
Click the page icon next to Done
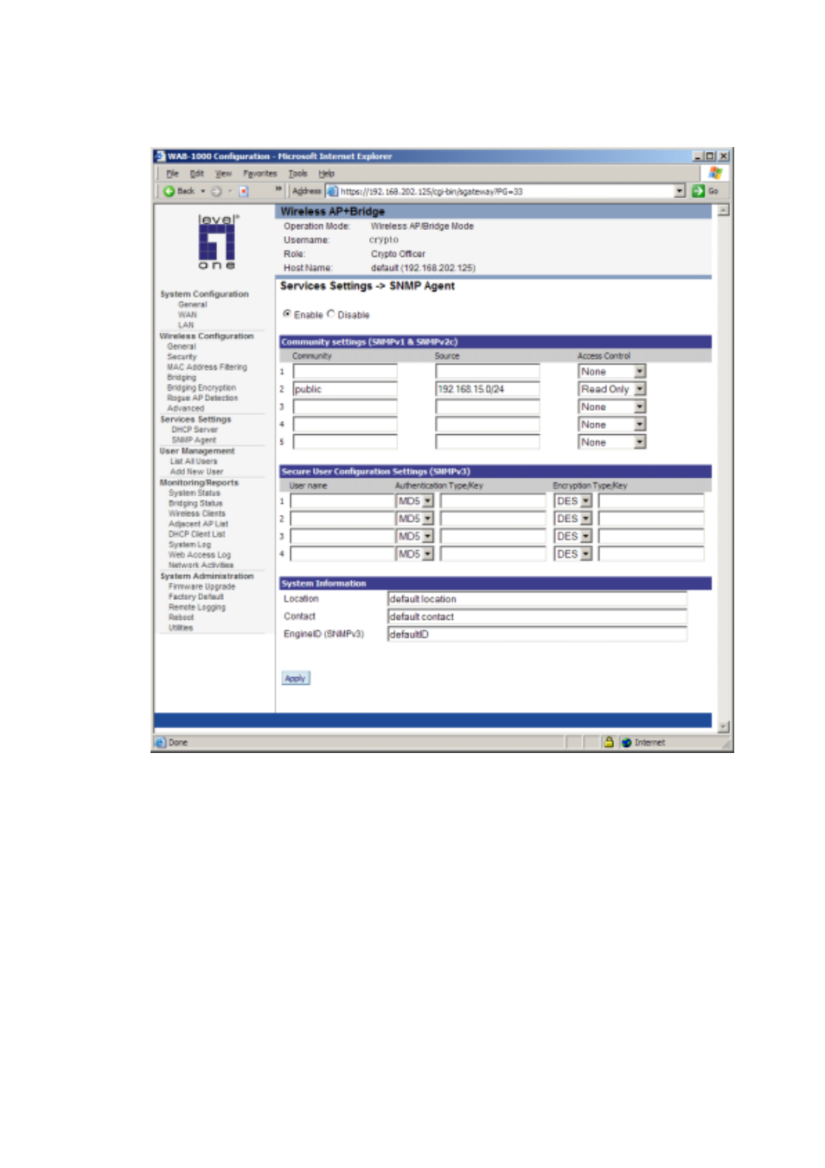[160, 742]
